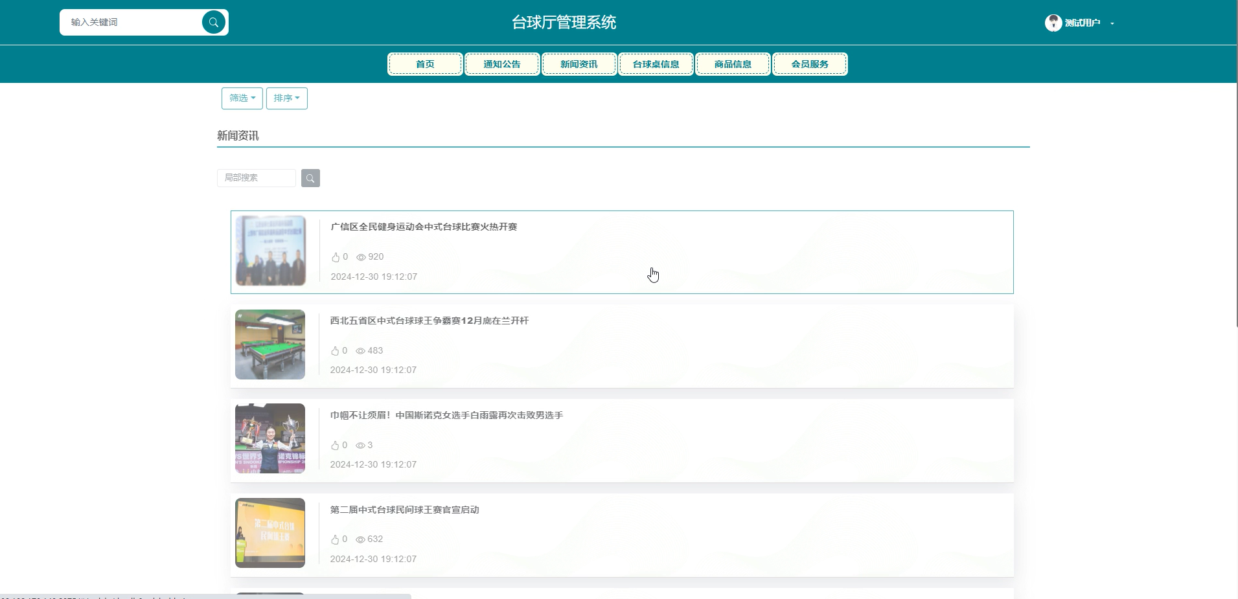The width and height of the screenshot is (1238, 599).
Task: Open 新闻资讯 navigation item
Action: [x=579, y=64]
